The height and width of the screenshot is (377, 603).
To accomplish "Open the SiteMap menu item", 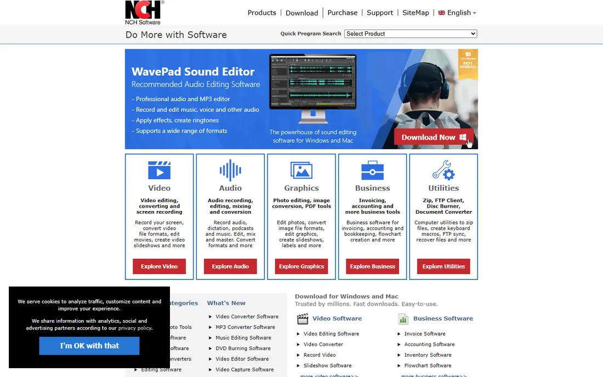I will tap(416, 13).
